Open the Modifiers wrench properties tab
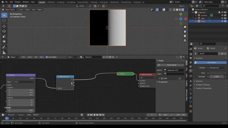Viewport: 228px width, 128px height. point(191,85)
